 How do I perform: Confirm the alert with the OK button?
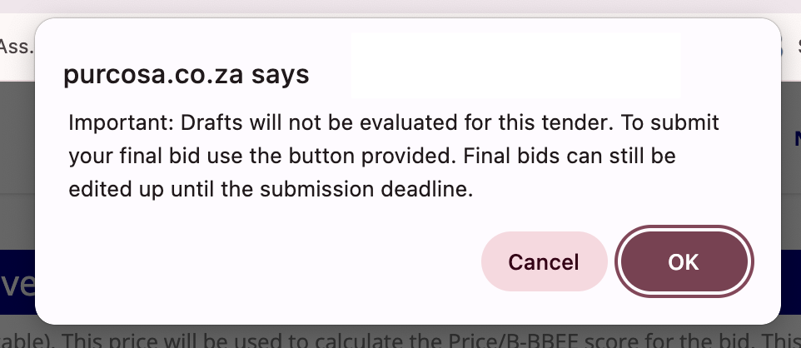point(684,262)
